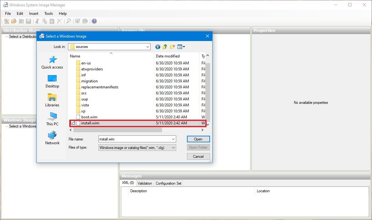Image resolution: width=372 pixels, height=220 pixels.
Task: Open the File menu
Action: [8, 14]
